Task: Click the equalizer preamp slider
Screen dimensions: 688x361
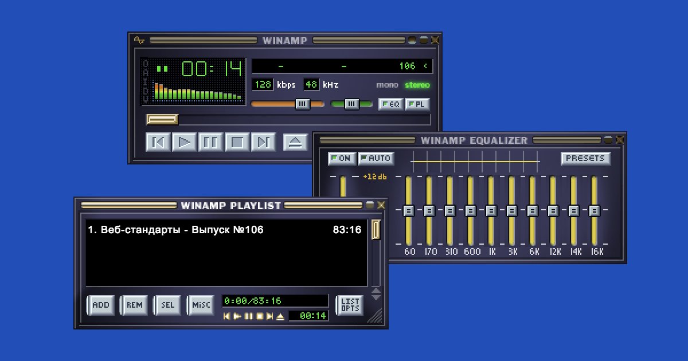Action: [x=343, y=186]
